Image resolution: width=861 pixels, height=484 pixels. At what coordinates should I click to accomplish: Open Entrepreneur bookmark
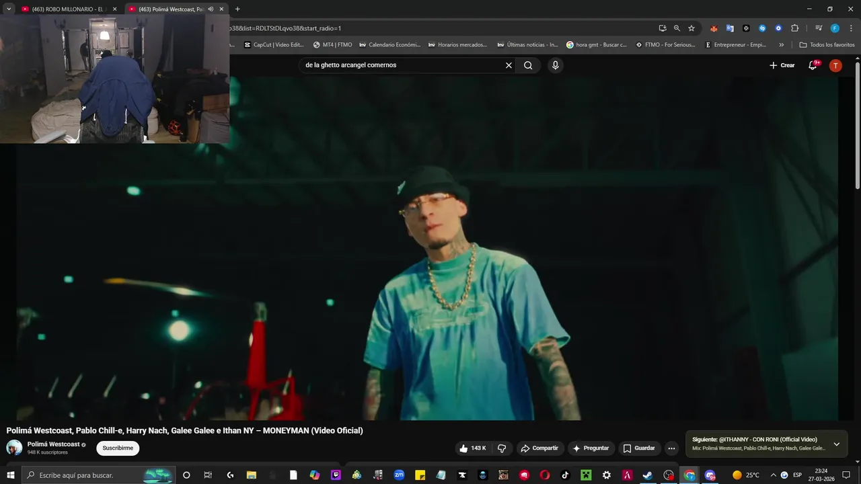[x=736, y=45]
